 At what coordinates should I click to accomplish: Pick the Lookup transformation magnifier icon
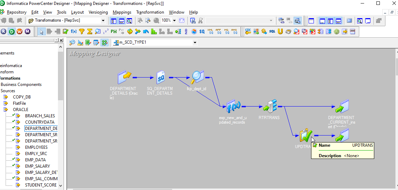click(x=98, y=31)
